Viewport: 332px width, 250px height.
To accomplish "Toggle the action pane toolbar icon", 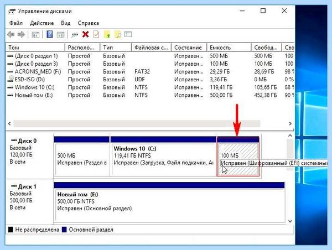I will (60, 34).
